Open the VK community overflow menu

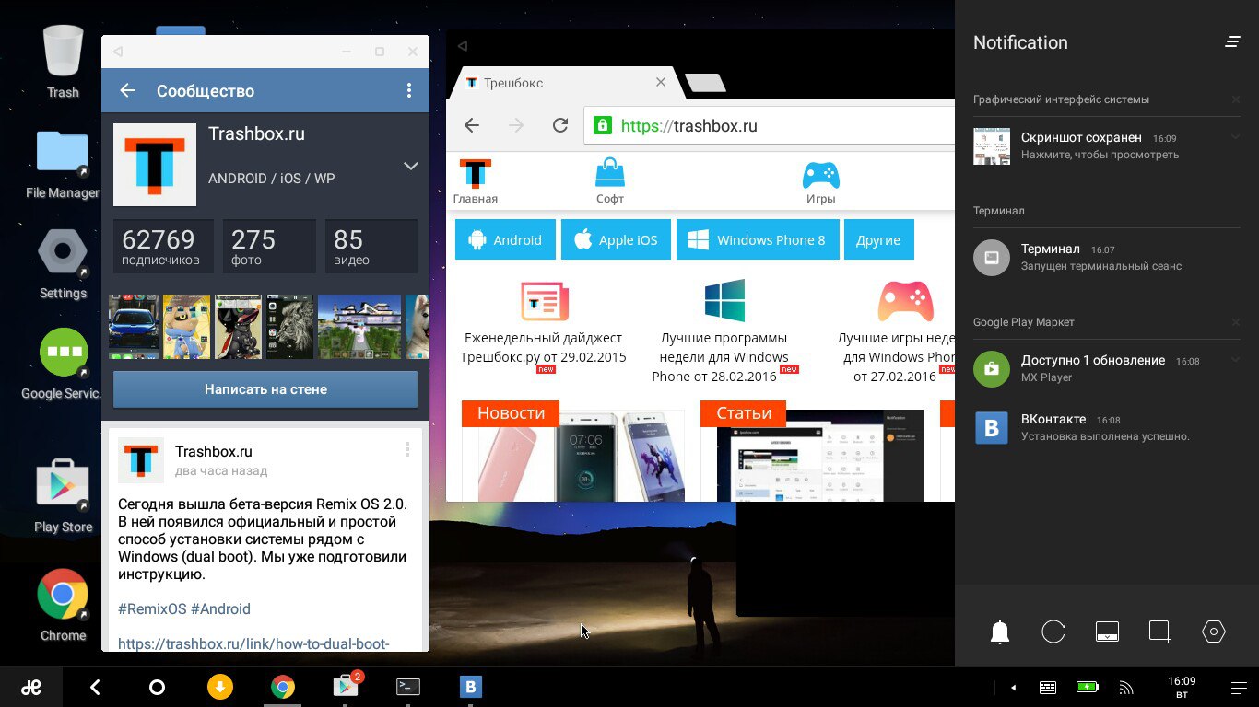point(409,90)
